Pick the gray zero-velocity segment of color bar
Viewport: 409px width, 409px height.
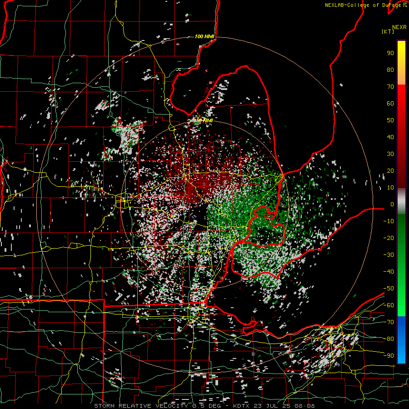401,201
